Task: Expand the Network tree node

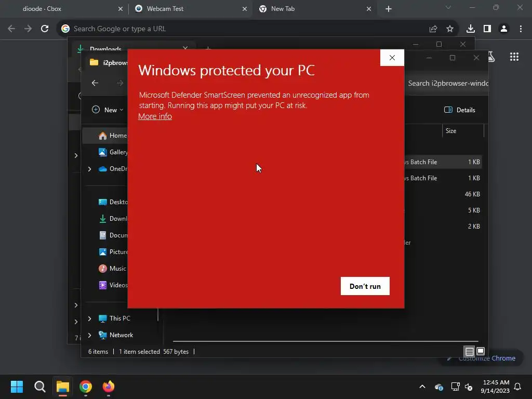Action: pos(89,335)
